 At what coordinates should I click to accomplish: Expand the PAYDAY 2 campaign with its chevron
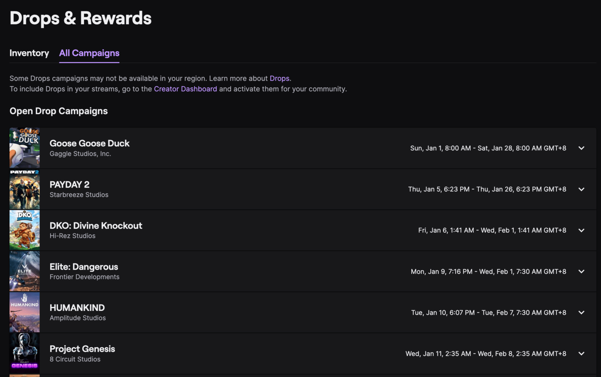[x=581, y=189]
